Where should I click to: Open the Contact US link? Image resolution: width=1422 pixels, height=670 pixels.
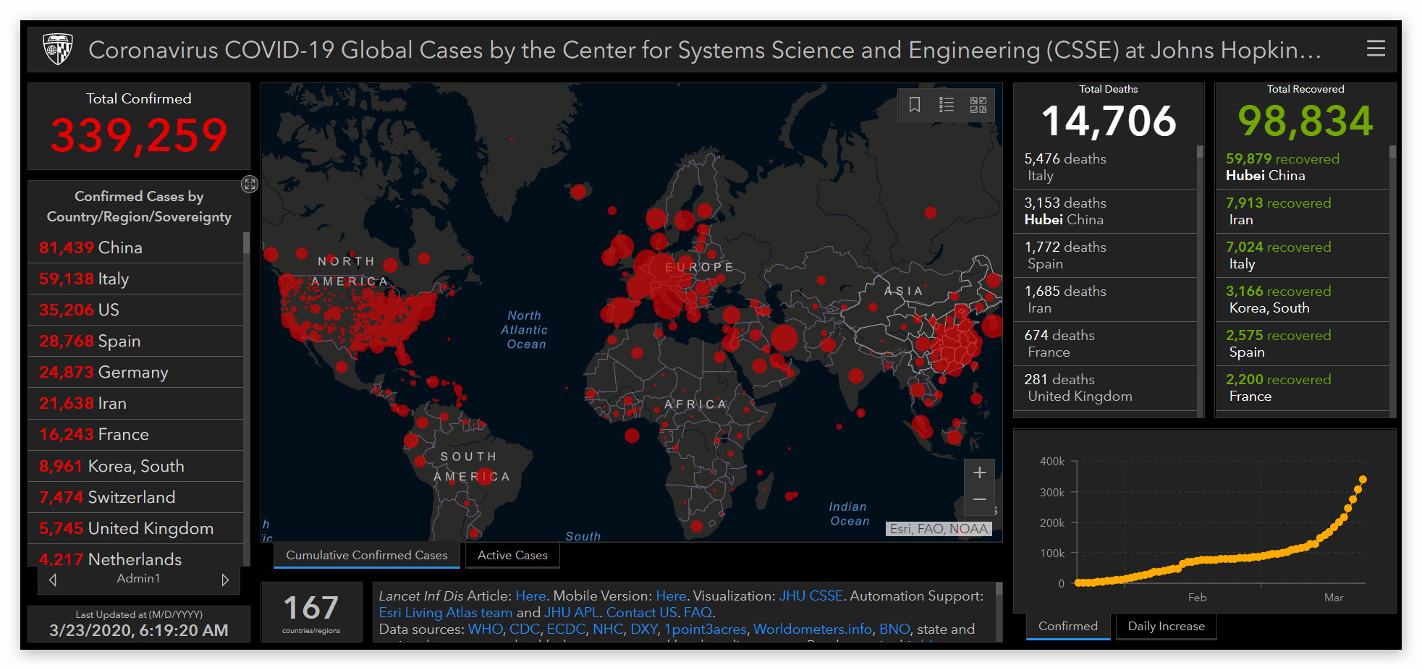click(x=641, y=612)
